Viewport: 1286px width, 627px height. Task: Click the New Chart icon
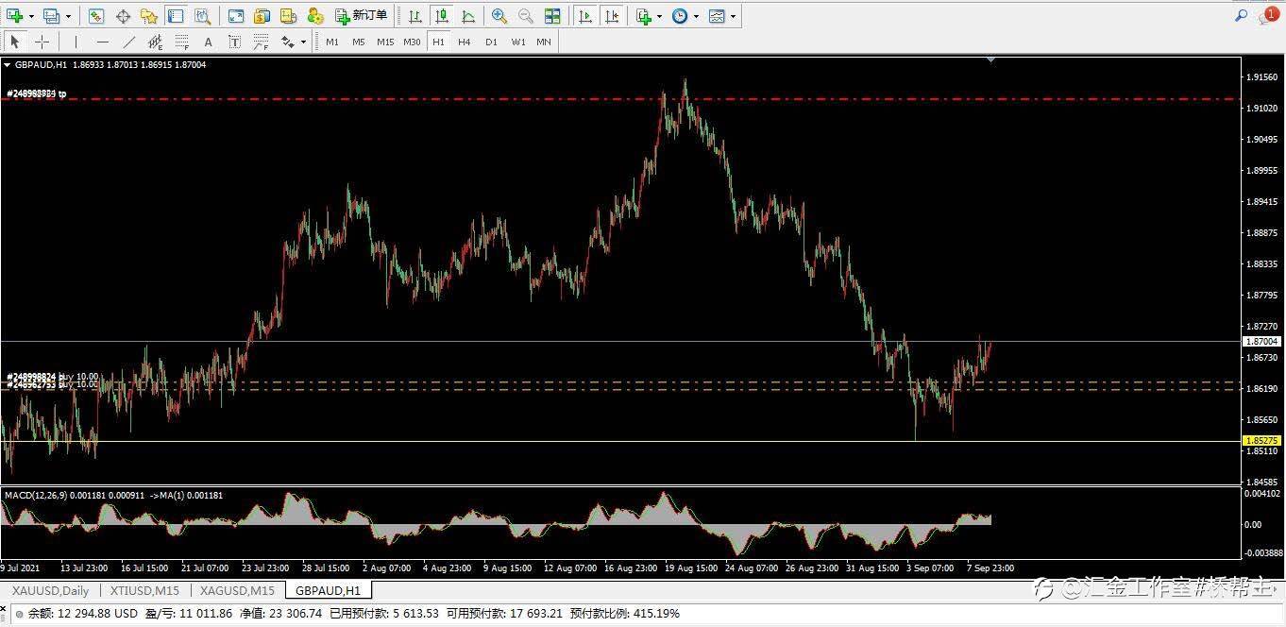pos(14,16)
